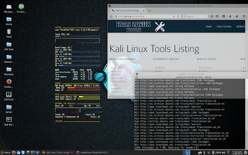Focus the Firefox Search box
Viewport: 248px width, 155px height.
(x=195, y=16)
